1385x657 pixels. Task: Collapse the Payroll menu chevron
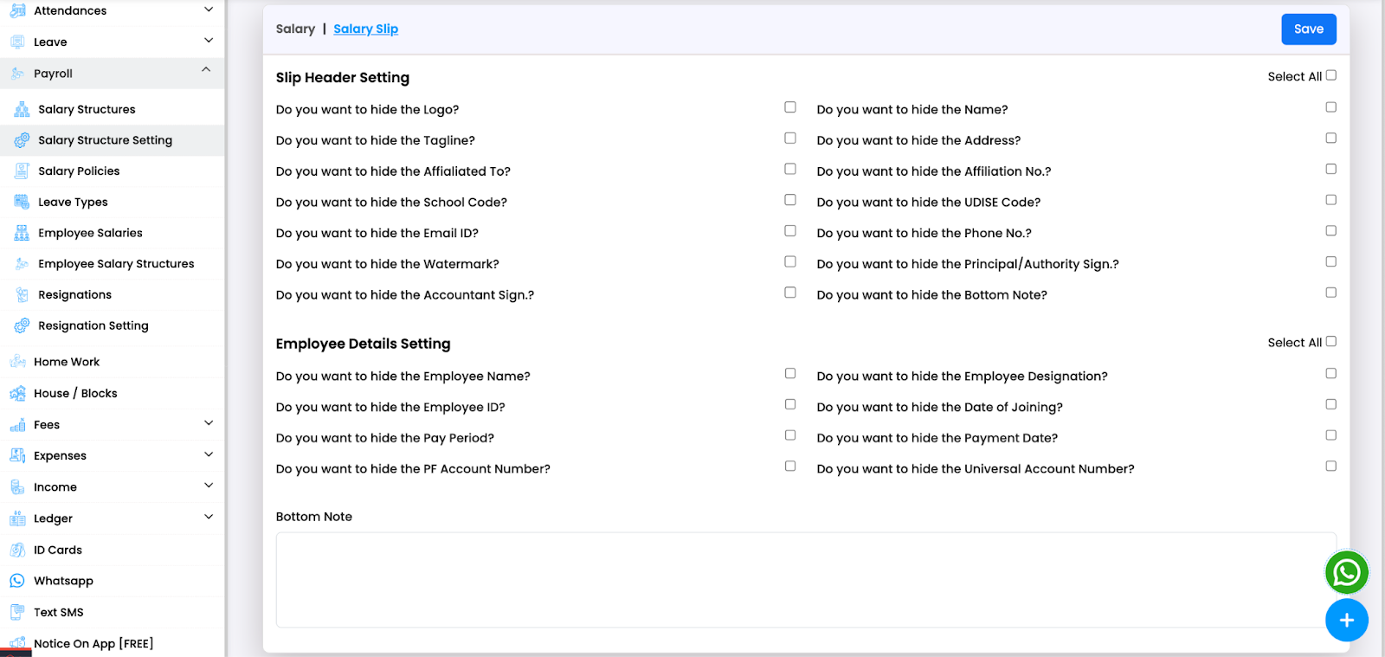206,70
